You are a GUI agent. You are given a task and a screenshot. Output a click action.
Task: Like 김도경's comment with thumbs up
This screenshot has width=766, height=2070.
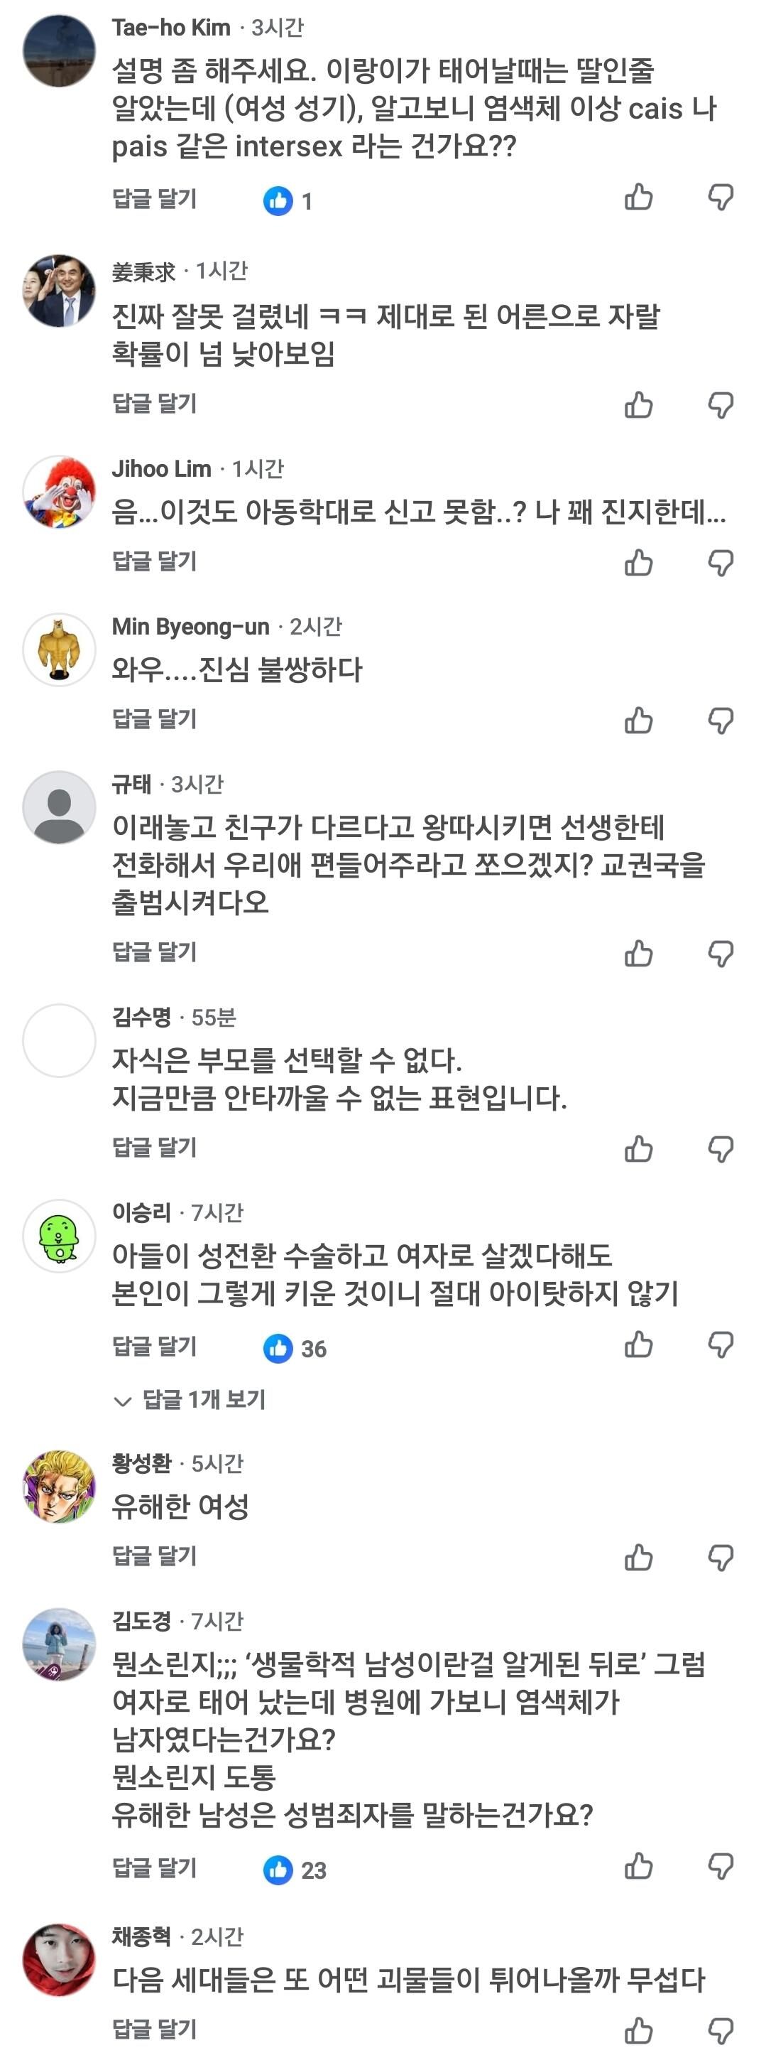(639, 1866)
